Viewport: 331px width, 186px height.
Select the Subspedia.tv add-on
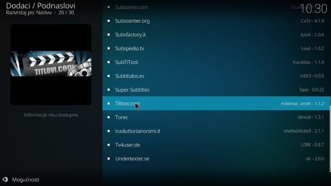pyautogui.click(x=216, y=48)
